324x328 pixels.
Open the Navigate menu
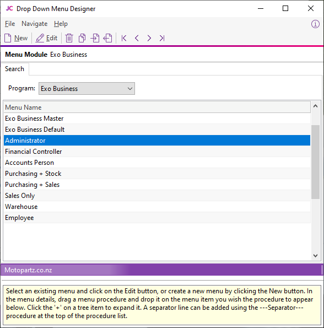(x=35, y=24)
